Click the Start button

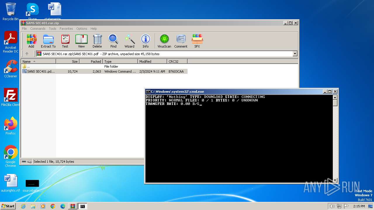8,206
